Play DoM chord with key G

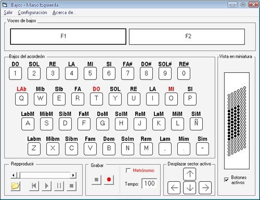click(103, 124)
